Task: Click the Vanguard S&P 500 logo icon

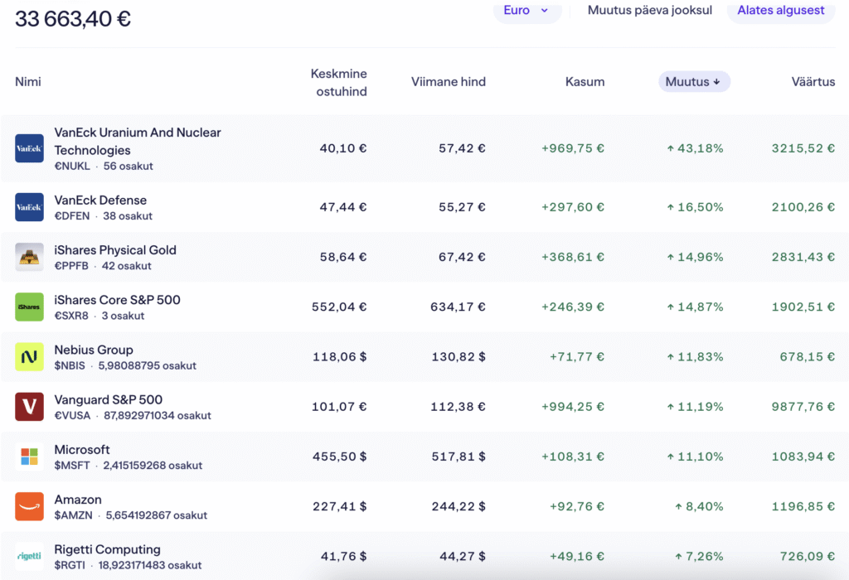Action: [29, 407]
